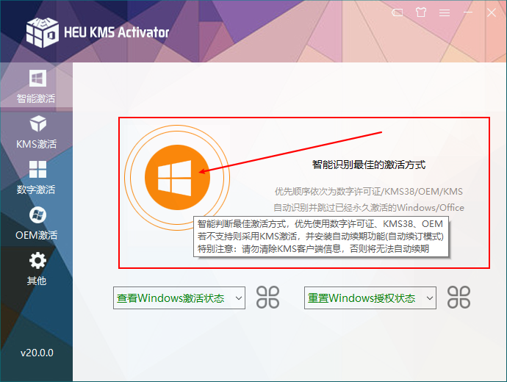Switch to the OEM激活 tab
The width and height of the screenshot is (507, 382).
(36, 223)
